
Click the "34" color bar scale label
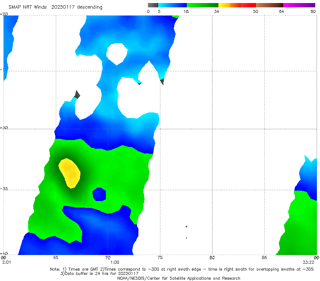click(217, 11)
